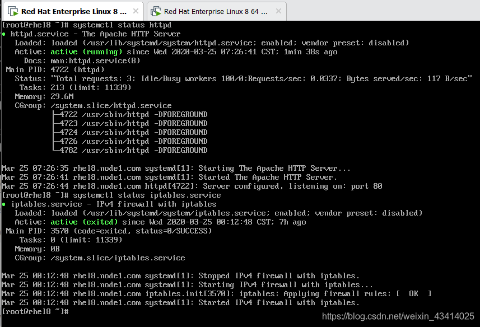The image size is (480, 327).
Task: Click the 'Server configured, listening on: port 80' log
Action: point(192,186)
